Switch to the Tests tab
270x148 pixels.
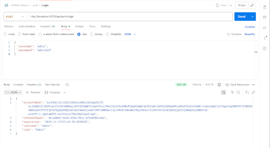[92, 27]
